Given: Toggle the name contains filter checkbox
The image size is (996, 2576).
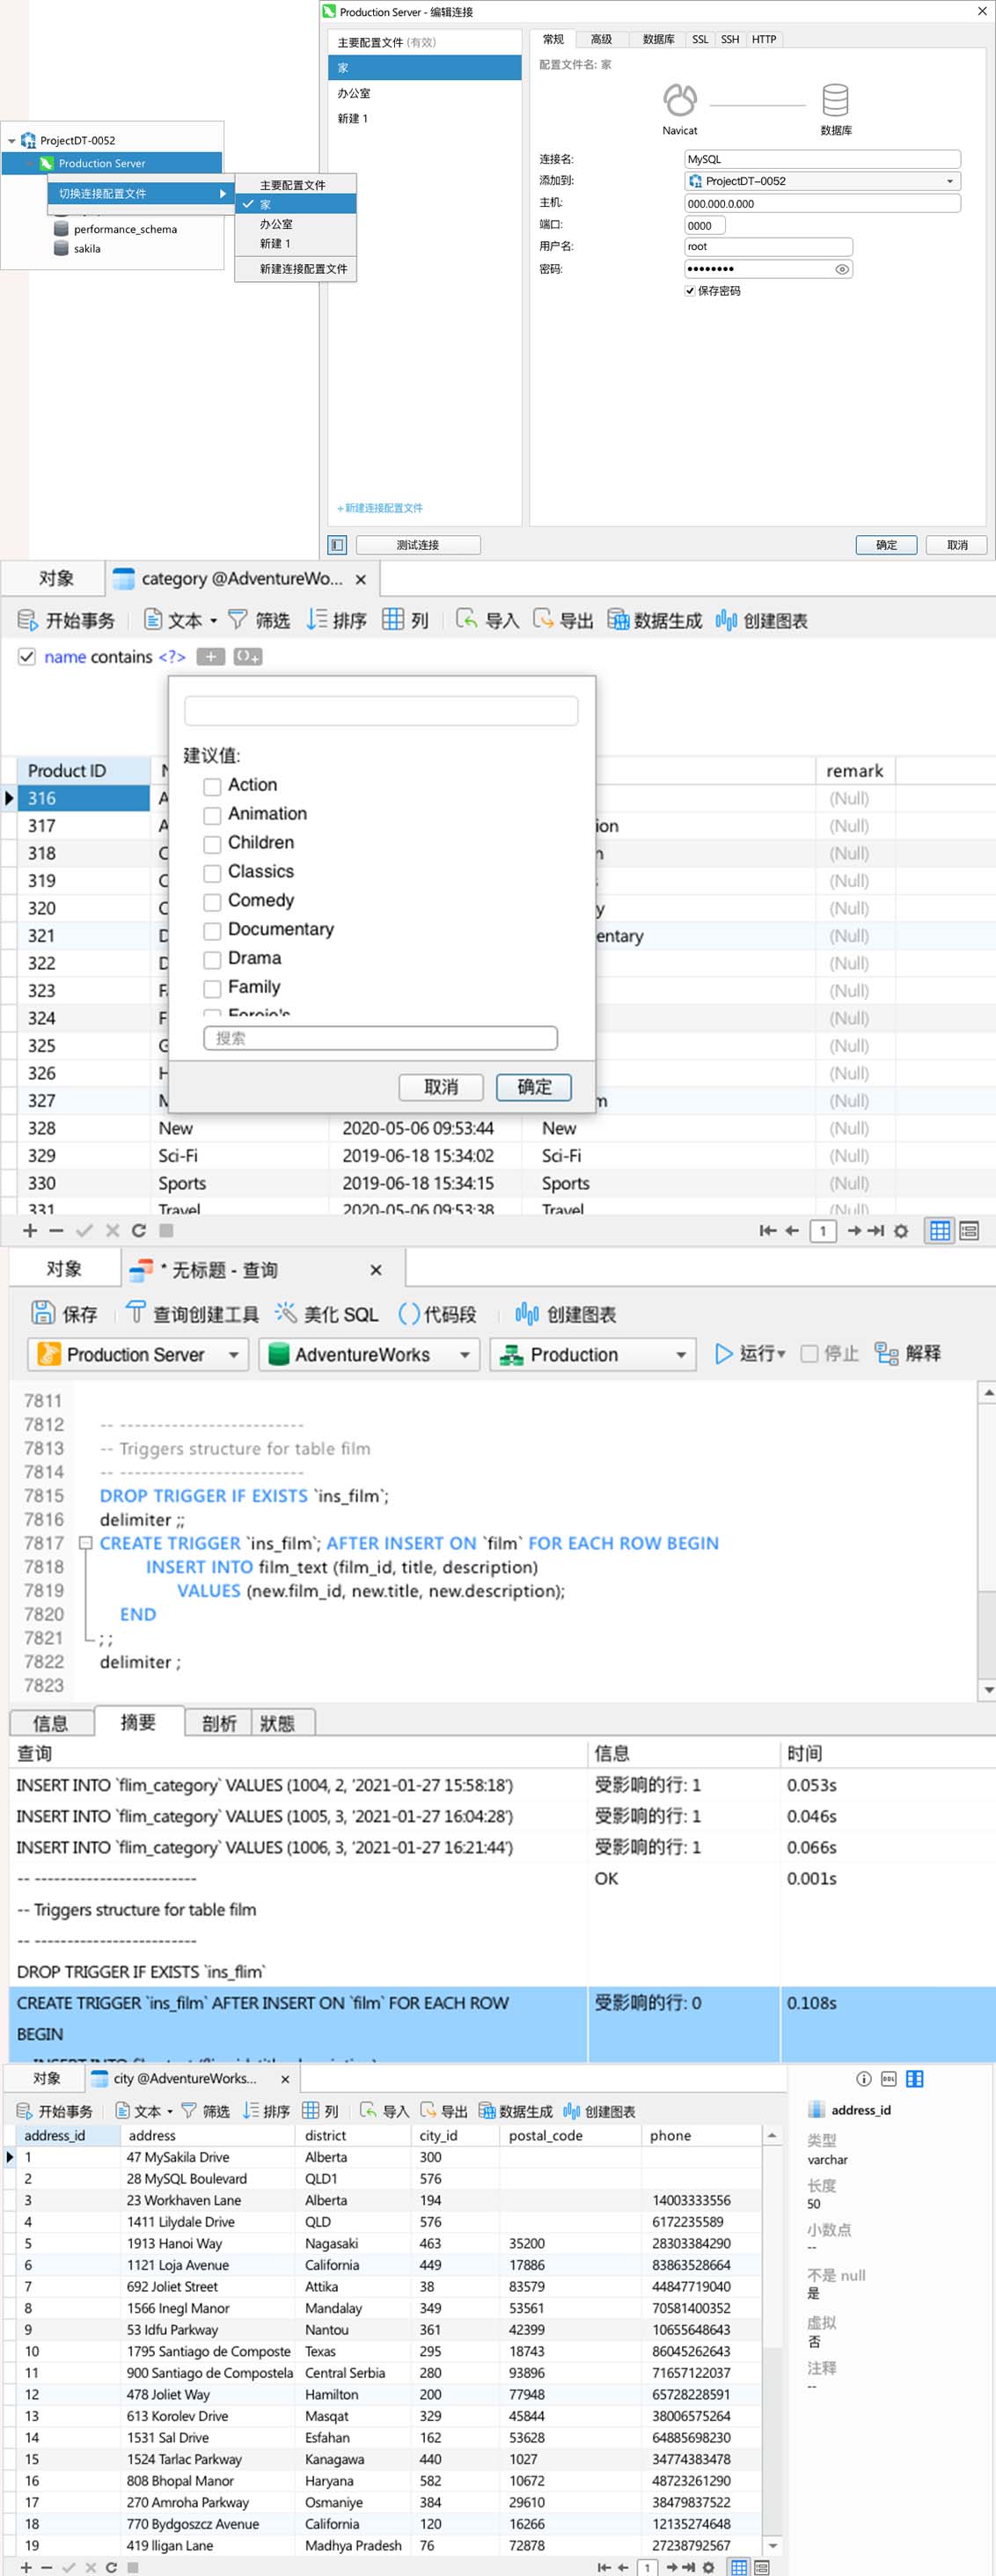Looking at the screenshot, I should click(27, 657).
